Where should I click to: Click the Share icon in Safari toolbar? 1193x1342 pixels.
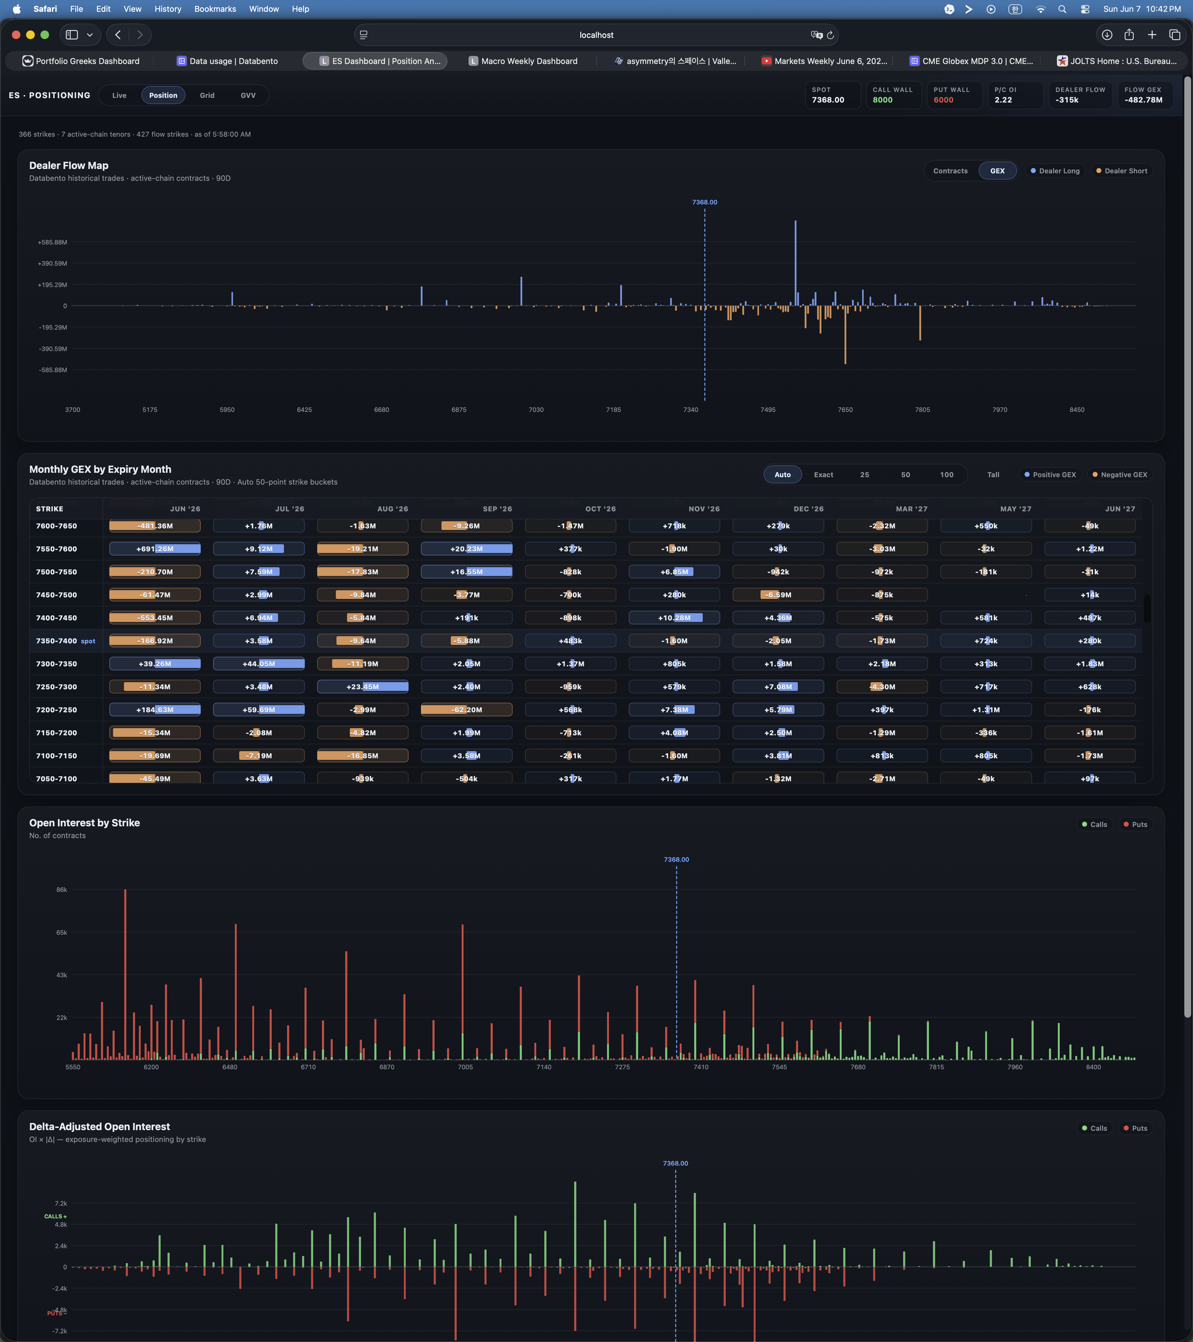tap(1129, 35)
